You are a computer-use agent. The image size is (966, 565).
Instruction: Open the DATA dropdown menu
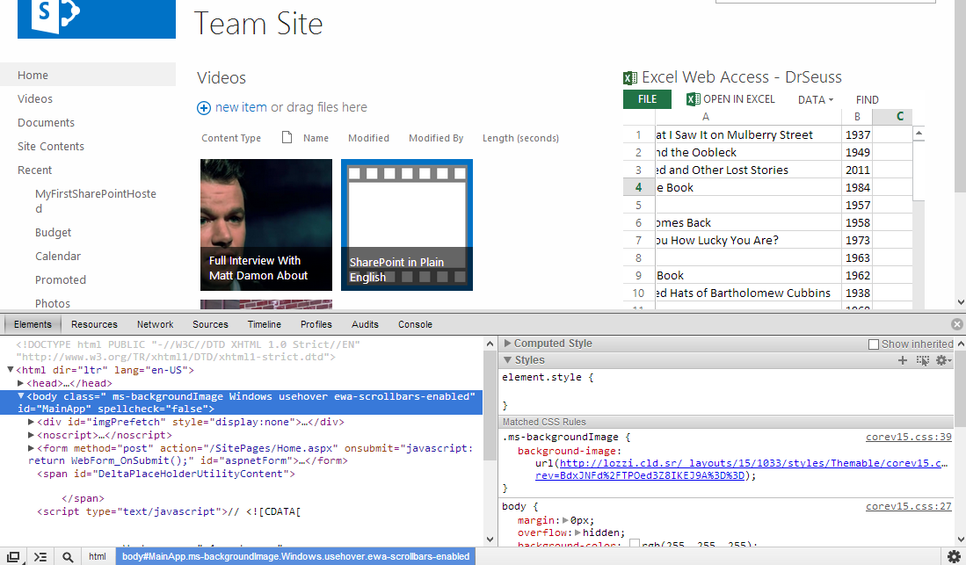click(815, 100)
